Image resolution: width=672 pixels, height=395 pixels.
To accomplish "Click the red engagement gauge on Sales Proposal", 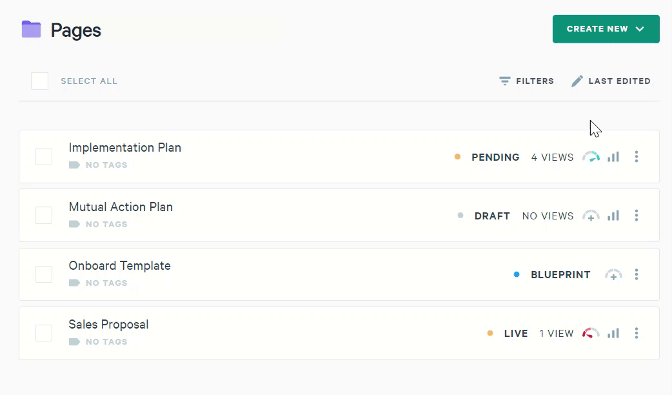I will coord(591,334).
